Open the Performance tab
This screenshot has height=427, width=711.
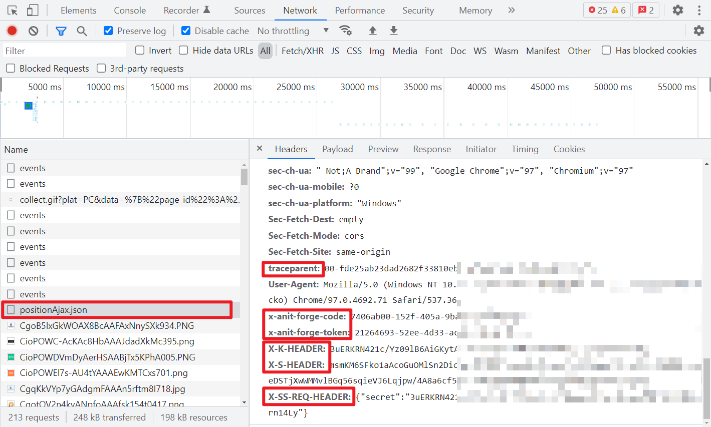[x=360, y=10]
